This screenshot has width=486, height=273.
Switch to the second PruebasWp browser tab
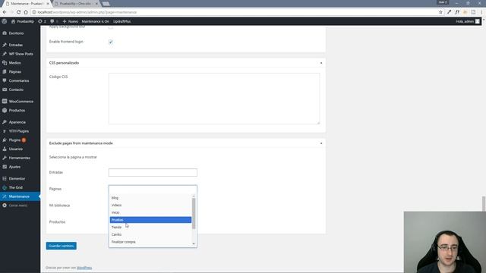pos(76,4)
